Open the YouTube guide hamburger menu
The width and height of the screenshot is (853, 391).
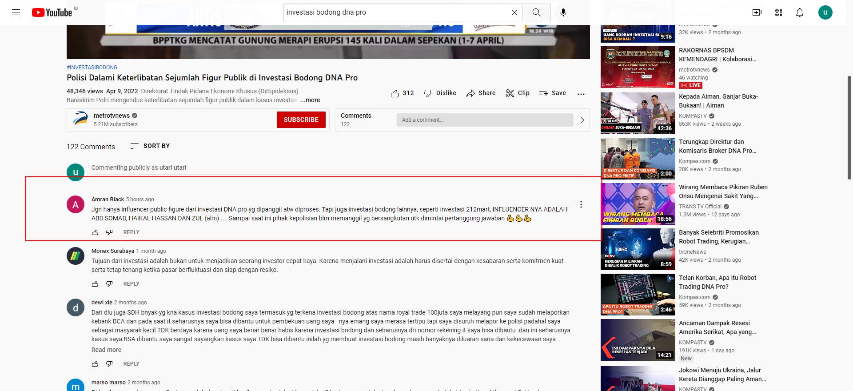pos(16,12)
